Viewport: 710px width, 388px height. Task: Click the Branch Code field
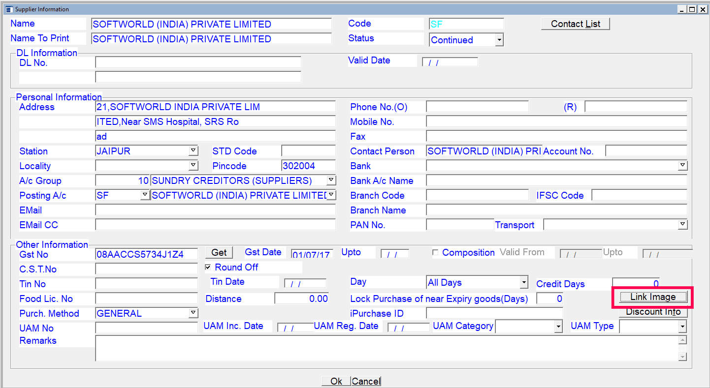[x=477, y=195]
